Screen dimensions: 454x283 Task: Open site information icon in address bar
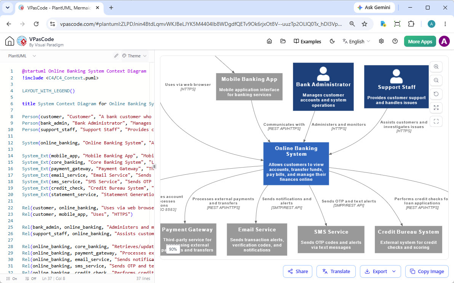click(x=53, y=24)
